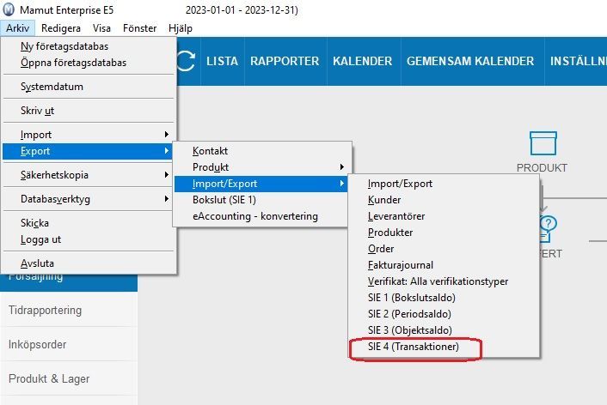Choose Leverantörer export option
The height and width of the screenshot is (405, 607).
(x=444, y=216)
